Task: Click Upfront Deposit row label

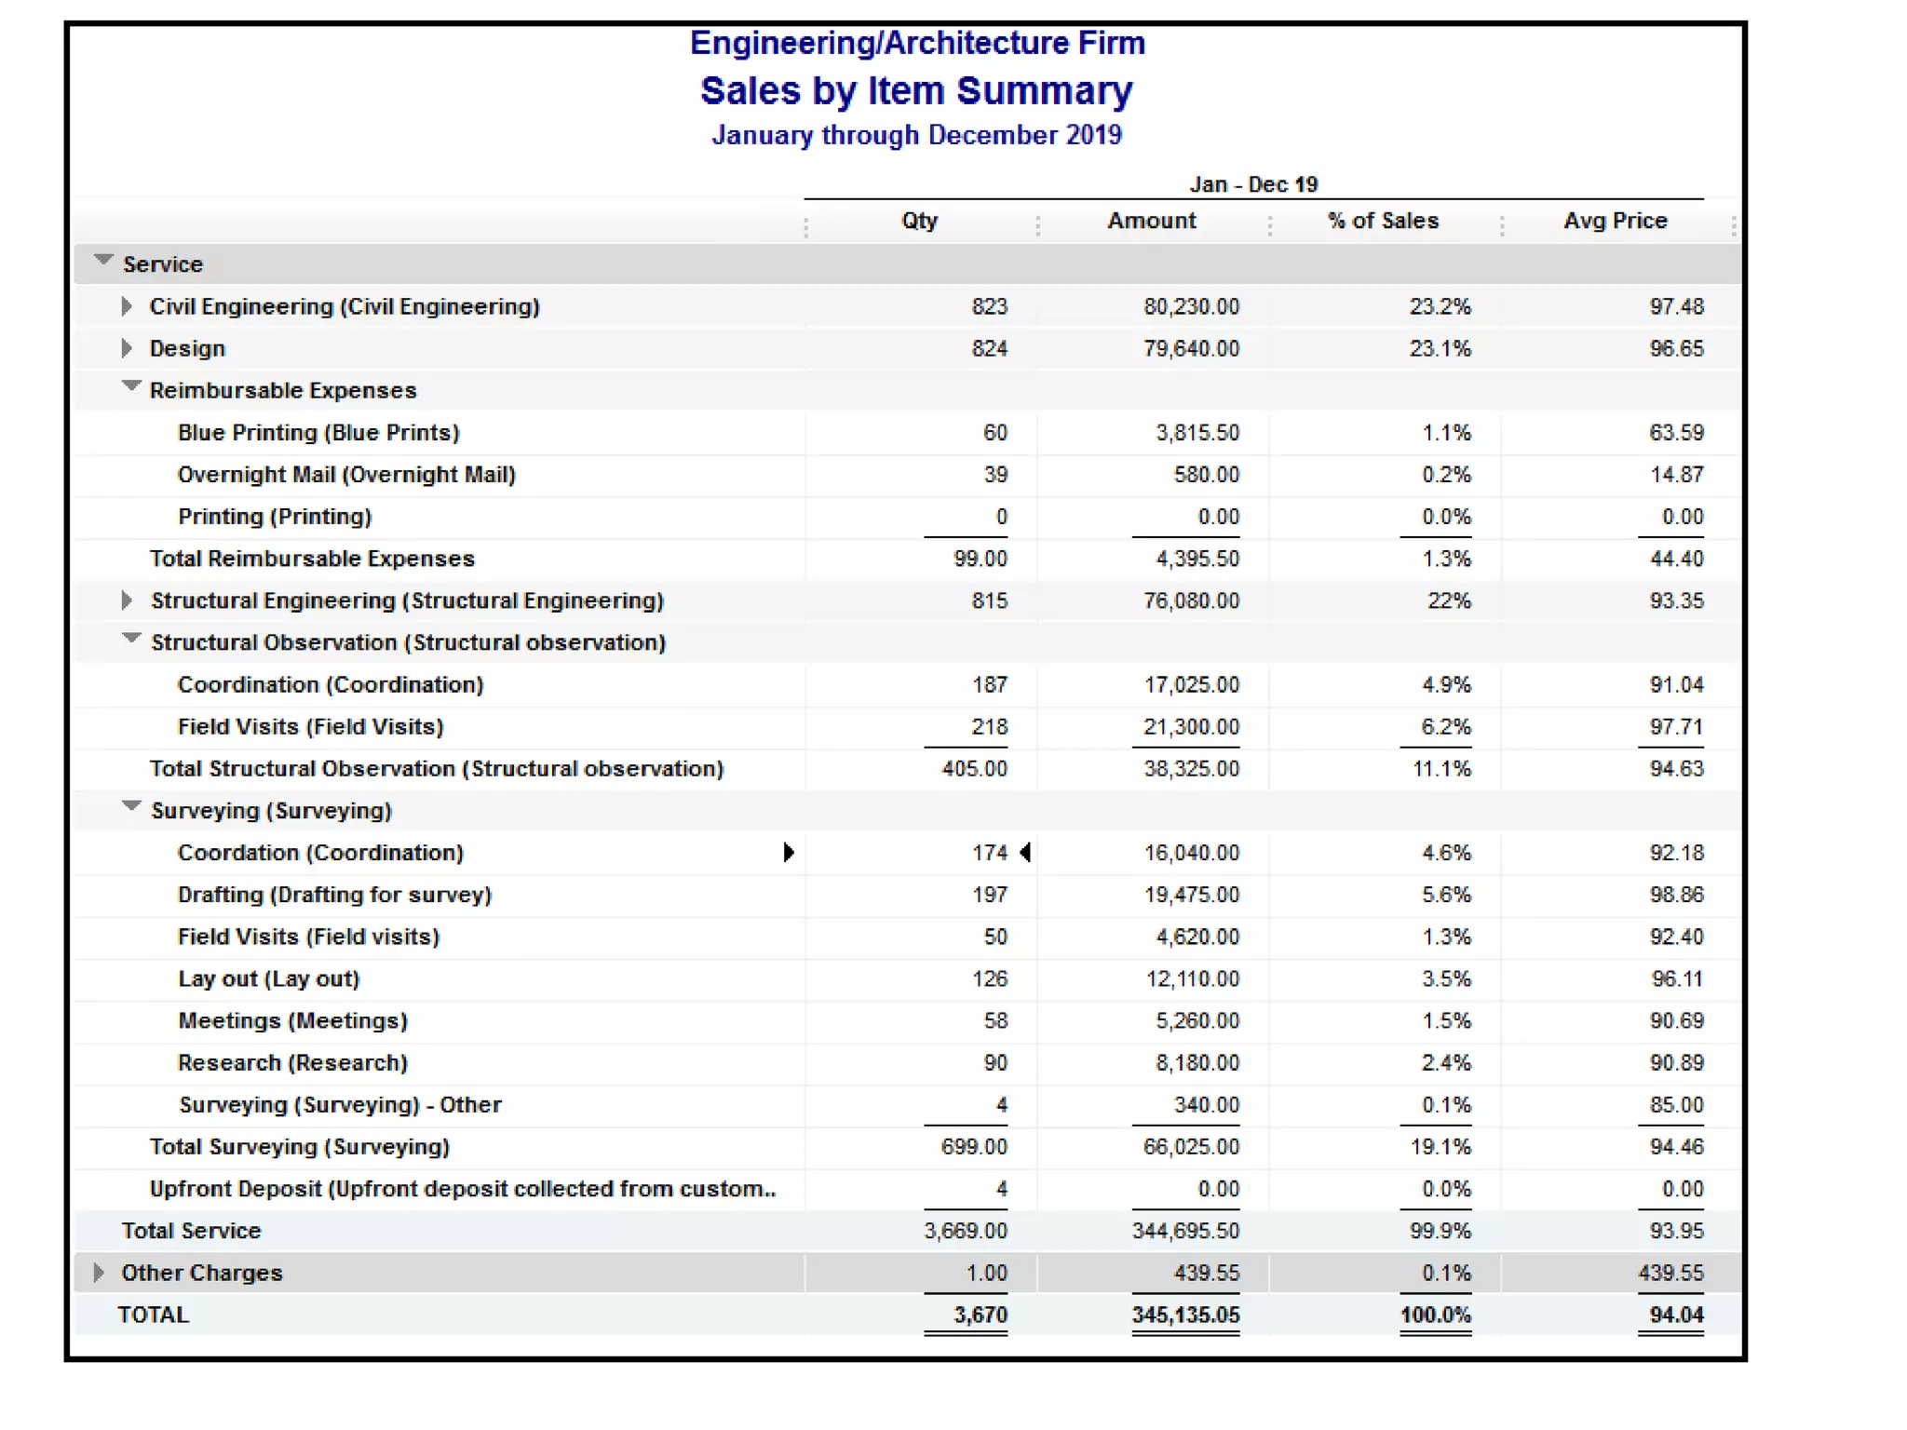Action: tap(462, 1189)
